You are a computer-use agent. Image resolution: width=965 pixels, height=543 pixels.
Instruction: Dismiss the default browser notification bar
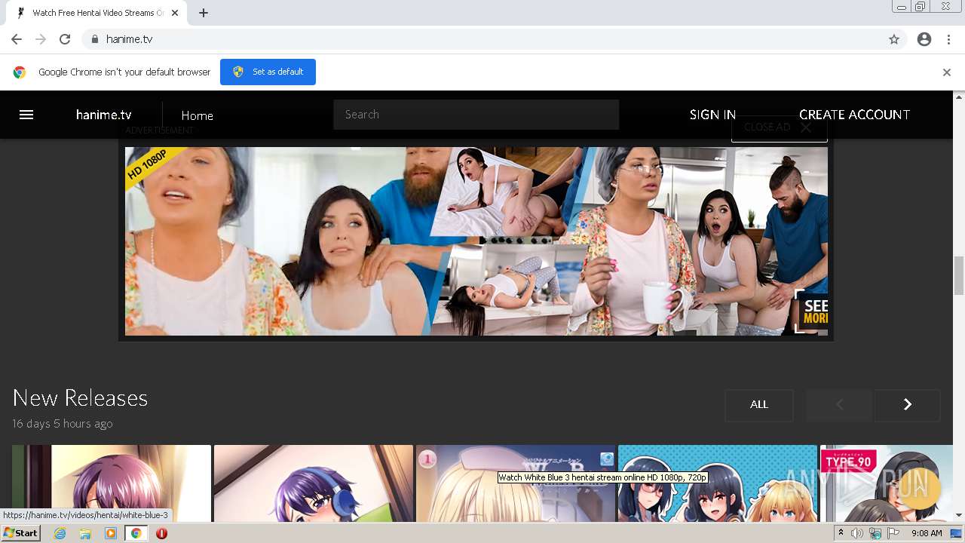click(x=947, y=72)
